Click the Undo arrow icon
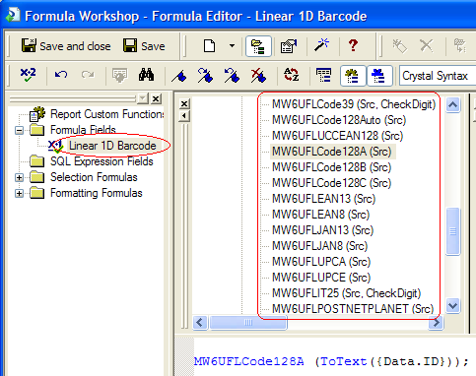 (x=61, y=75)
